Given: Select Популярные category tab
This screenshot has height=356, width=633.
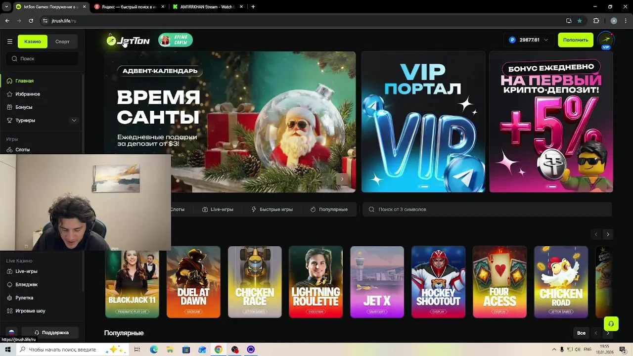Looking at the screenshot, I should point(329,209).
